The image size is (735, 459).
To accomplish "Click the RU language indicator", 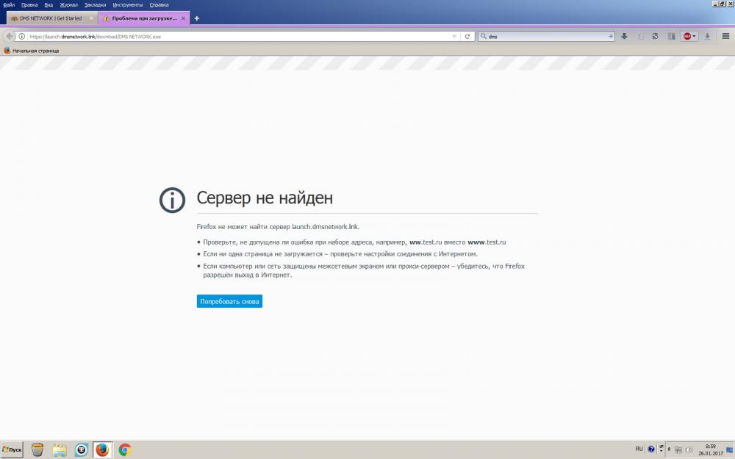I will (639, 449).
